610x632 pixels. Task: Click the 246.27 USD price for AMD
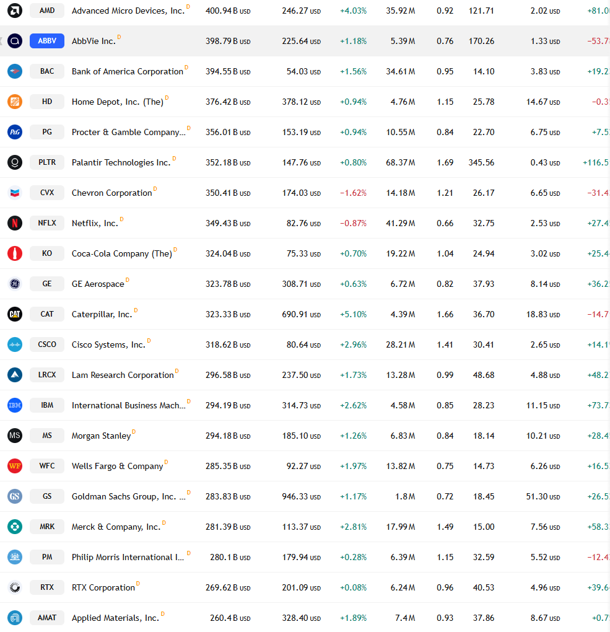point(302,11)
